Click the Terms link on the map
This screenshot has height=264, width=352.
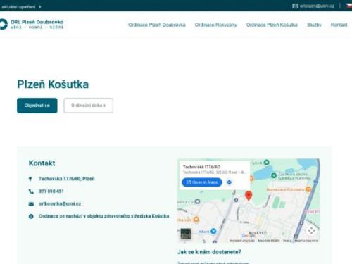[287, 241]
